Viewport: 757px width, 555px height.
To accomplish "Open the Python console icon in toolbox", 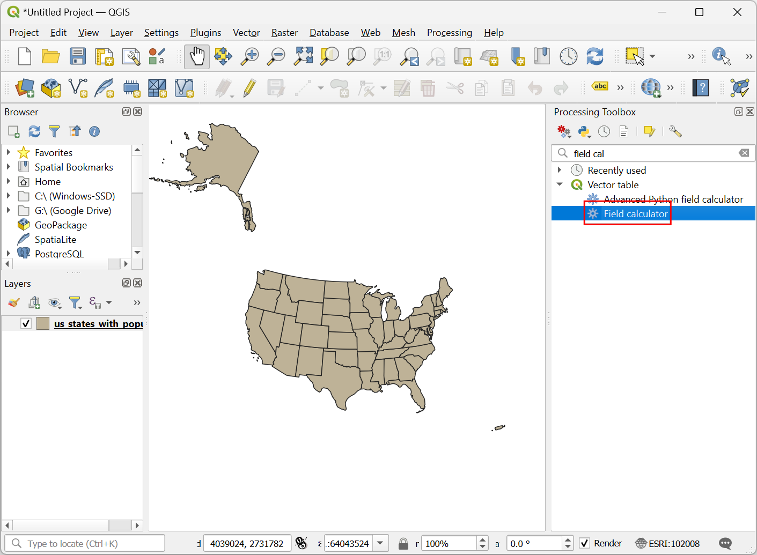I will [x=584, y=131].
